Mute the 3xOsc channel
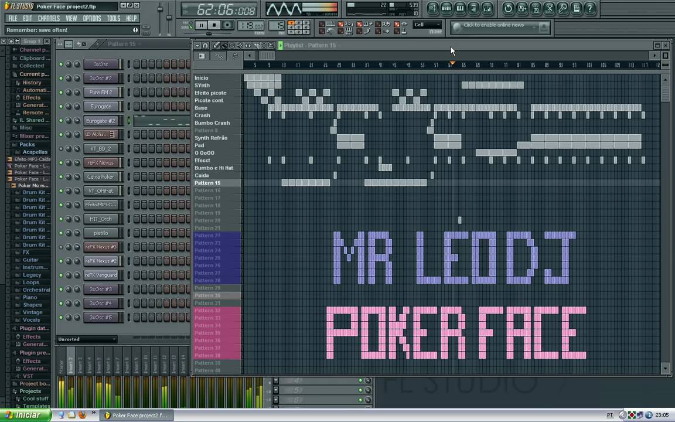The width and height of the screenshot is (675, 422). [61, 64]
